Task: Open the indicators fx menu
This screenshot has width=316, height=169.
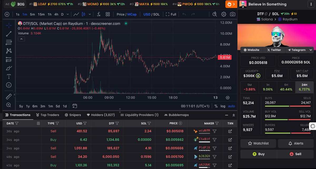Action: tap(98, 14)
